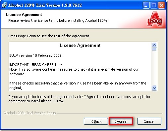Screen dimensions: 168x131
Task: Click the Alcohol 120% red logo
Action: pyautogui.click(x=155, y=19)
